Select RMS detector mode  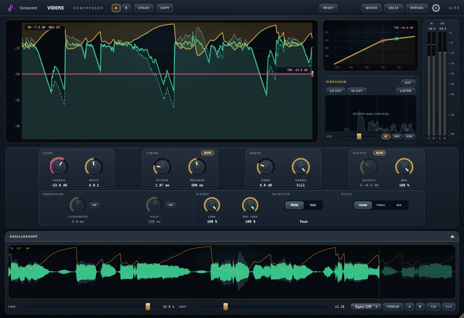[x=313, y=205]
